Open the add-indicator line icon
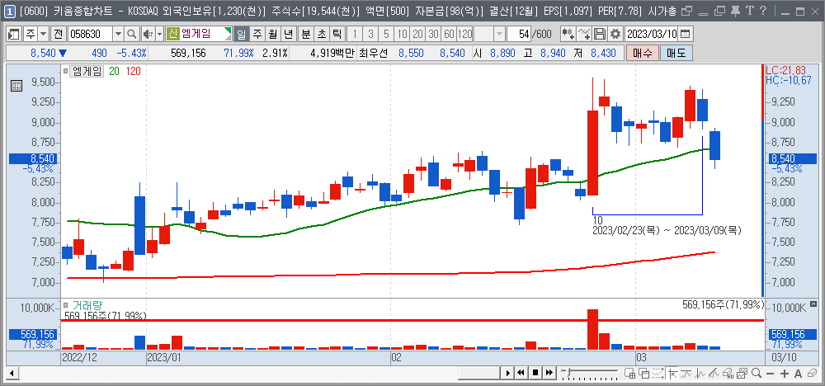The height and width of the screenshot is (386, 825). point(584,35)
